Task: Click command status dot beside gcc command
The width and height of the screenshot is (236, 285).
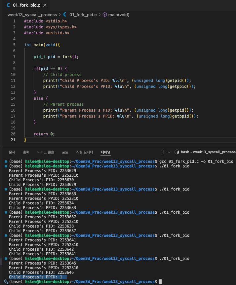Action: tap(6, 161)
